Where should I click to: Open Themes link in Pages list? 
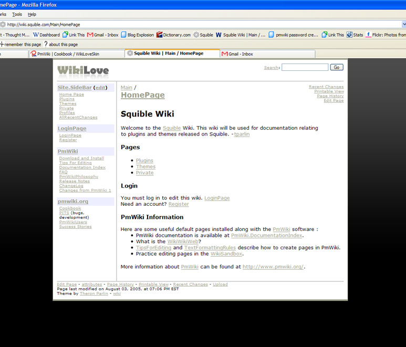click(x=146, y=166)
